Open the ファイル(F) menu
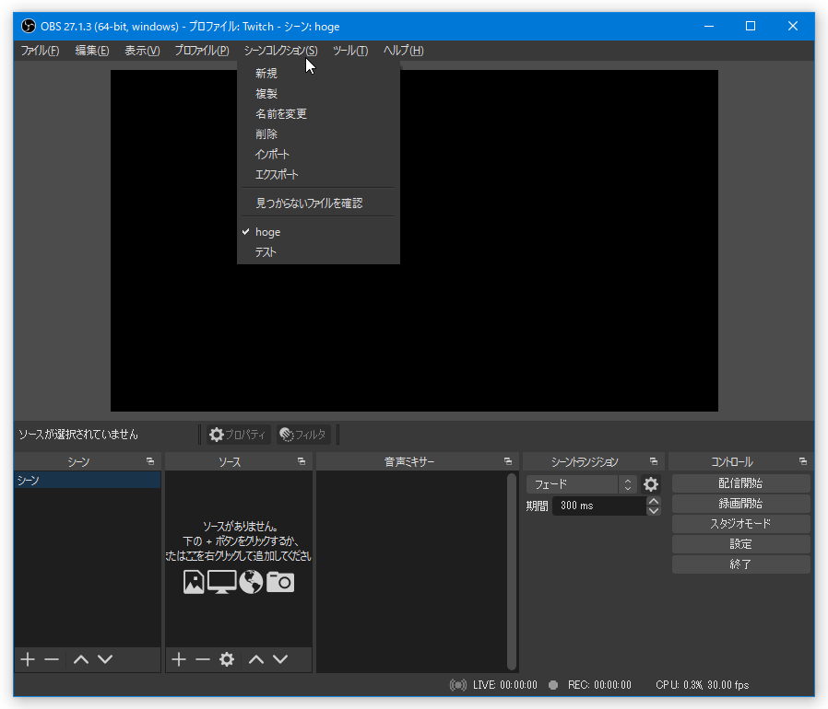 coord(40,51)
